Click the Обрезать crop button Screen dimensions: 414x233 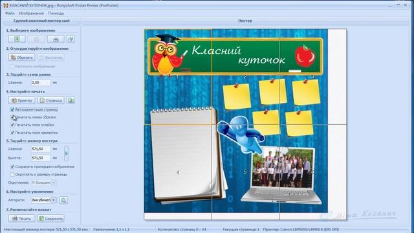[21, 58]
